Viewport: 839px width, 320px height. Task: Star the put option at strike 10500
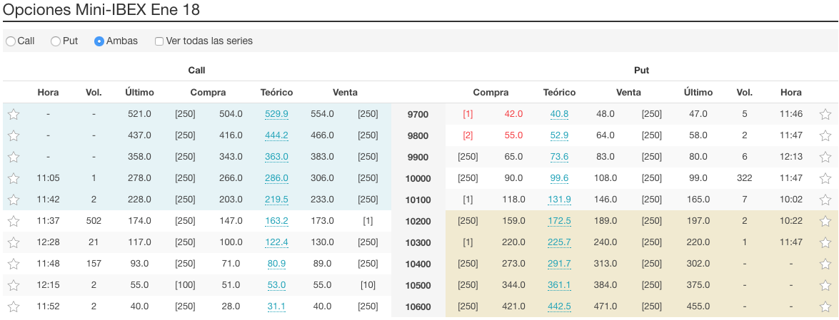point(825,285)
